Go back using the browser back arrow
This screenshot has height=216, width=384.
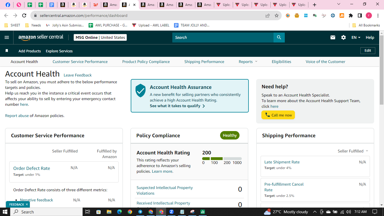tap(6, 15)
